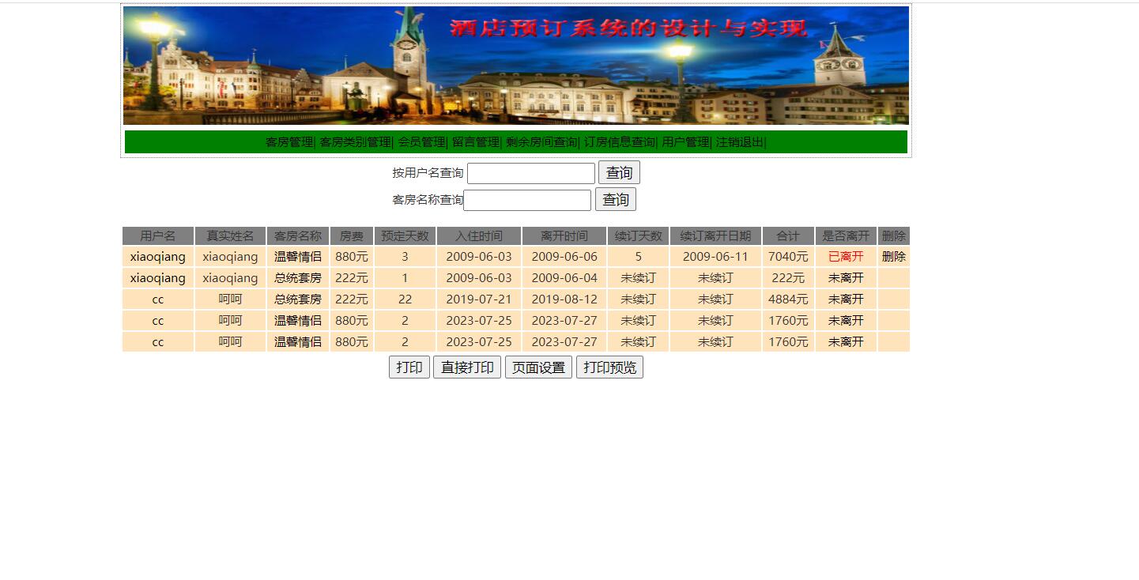Select 总统套房 in the 2019-07-21 row
Screen dimensions: 1139x580
click(298, 299)
